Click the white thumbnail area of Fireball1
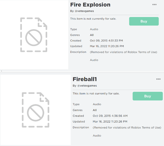 [x=36, y=110]
